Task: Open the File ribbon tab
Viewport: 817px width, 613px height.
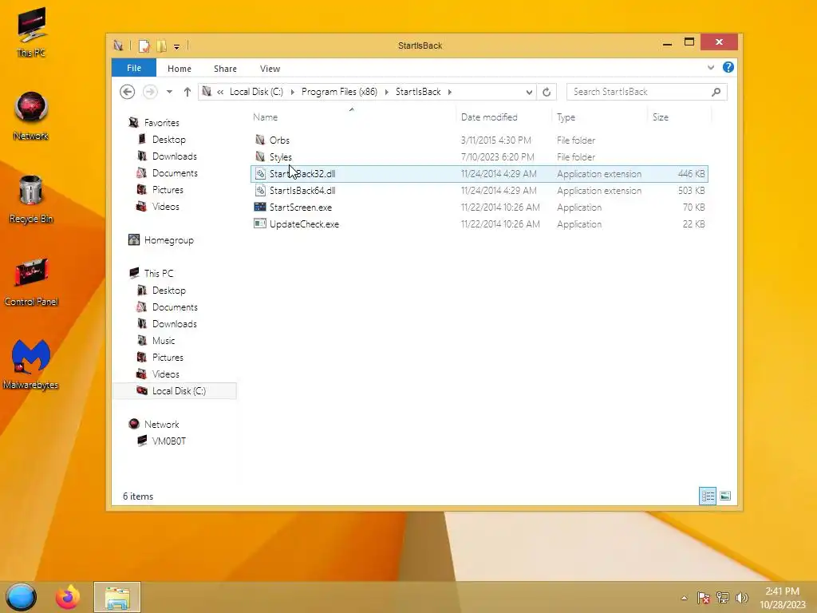Action: (x=134, y=69)
